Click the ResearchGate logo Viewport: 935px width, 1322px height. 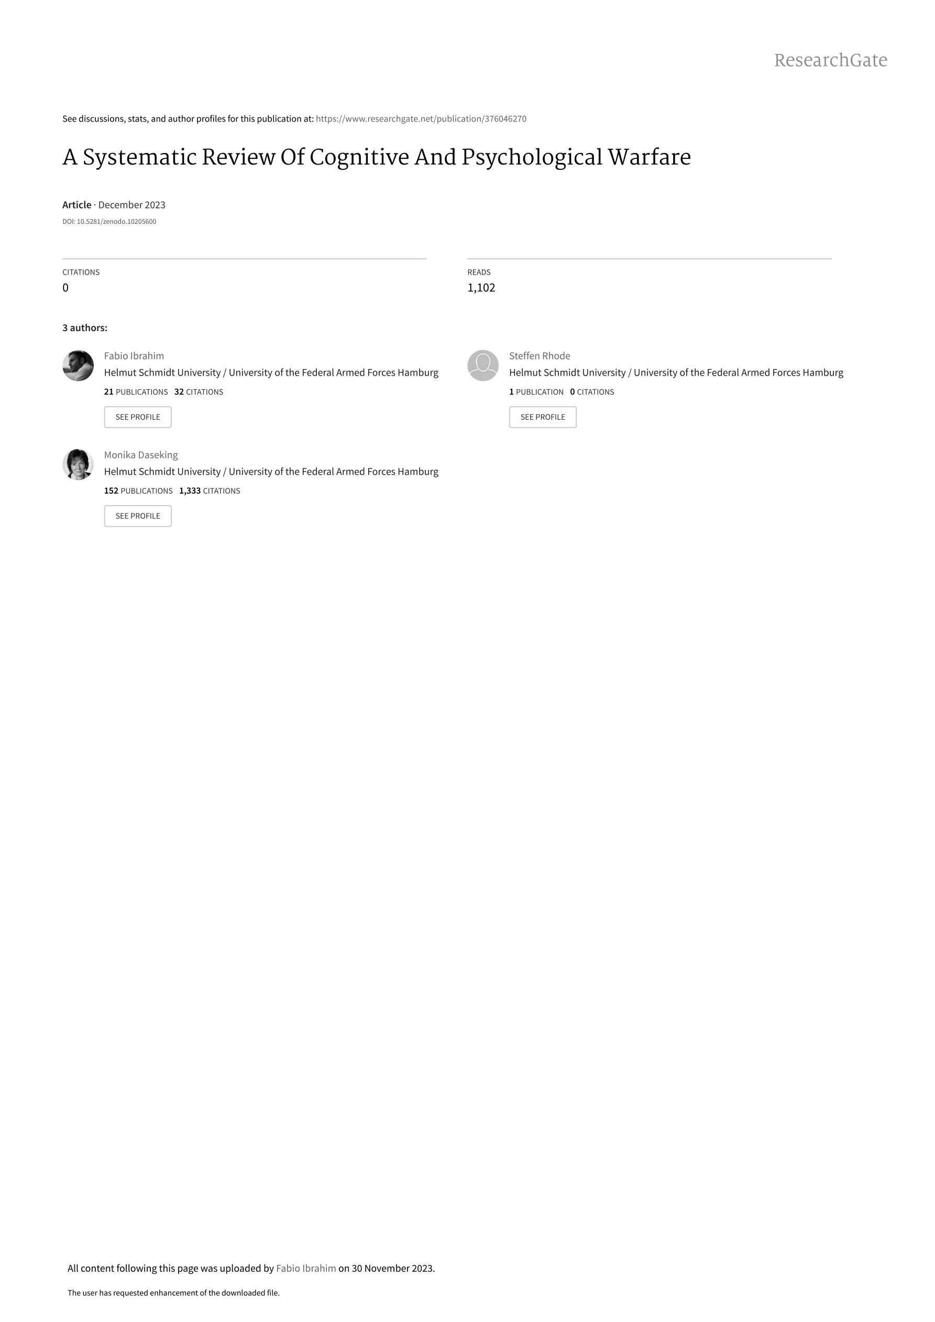point(830,60)
